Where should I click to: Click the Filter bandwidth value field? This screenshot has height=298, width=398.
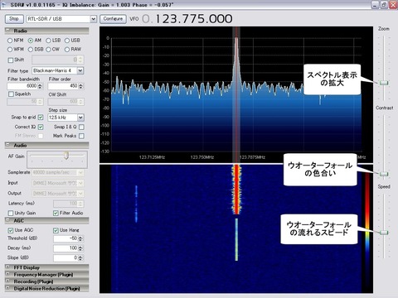(x=22, y=86)
